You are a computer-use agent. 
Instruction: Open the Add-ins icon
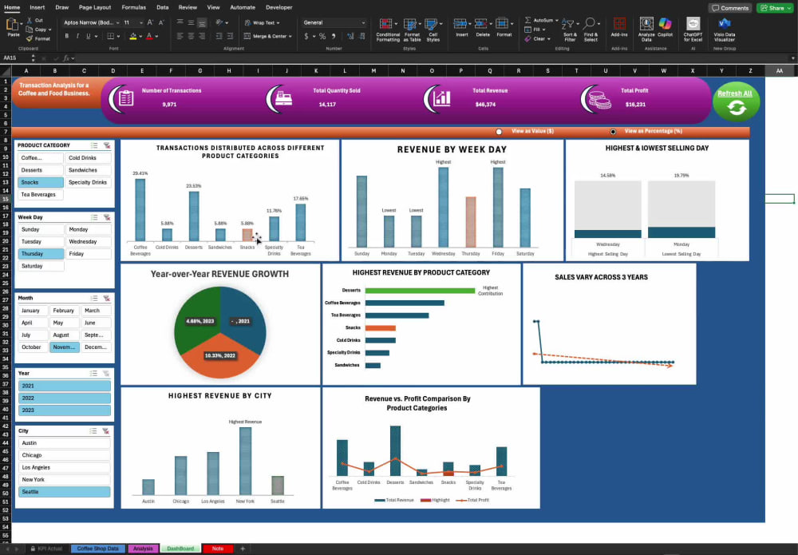pos(619,24)
